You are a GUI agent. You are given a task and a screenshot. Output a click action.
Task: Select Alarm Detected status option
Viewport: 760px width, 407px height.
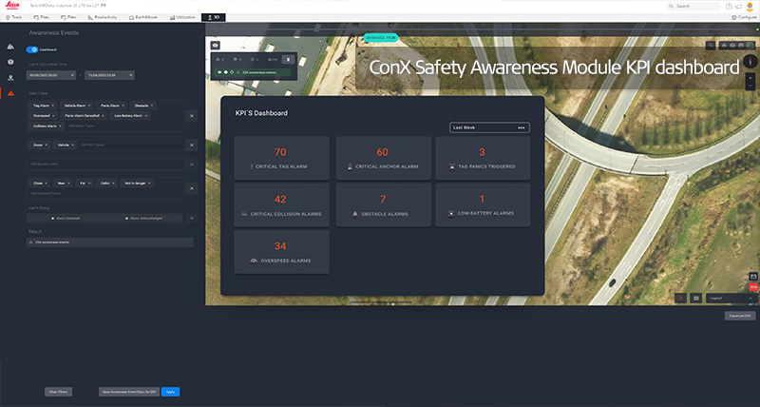pyautogui.click(x=66, y=219)
